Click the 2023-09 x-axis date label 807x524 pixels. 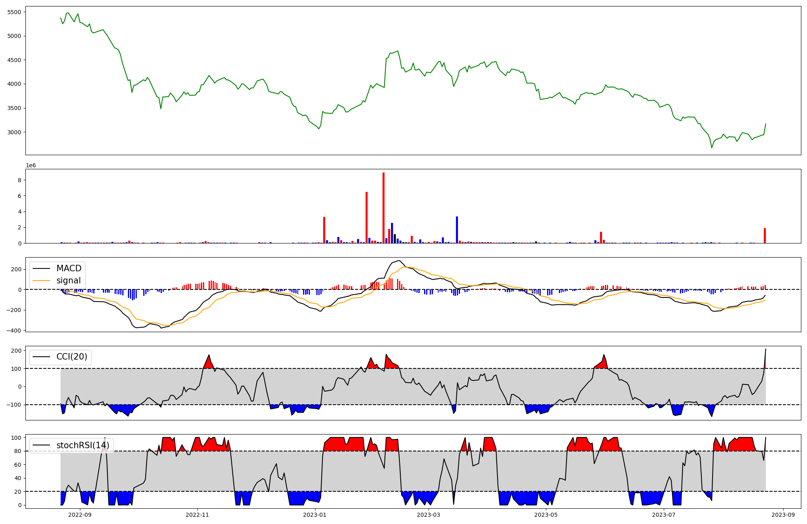click(784, 515)
